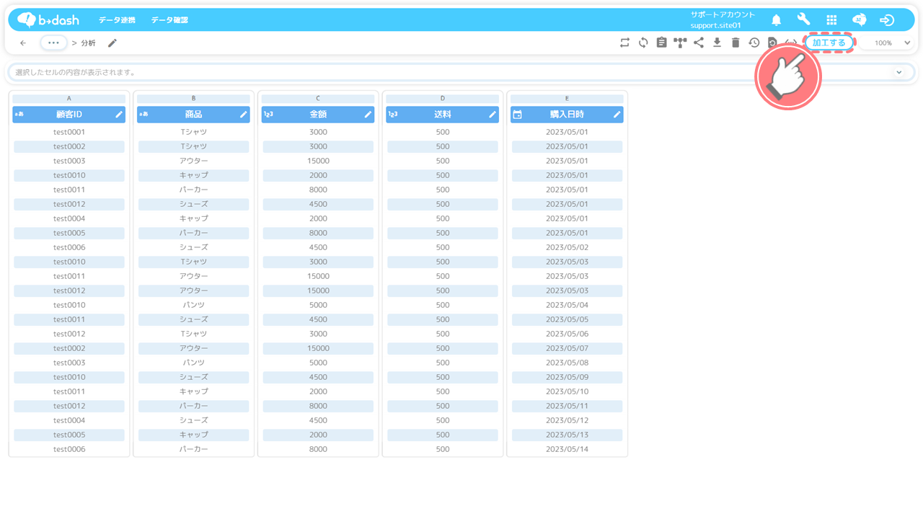Select column letter C header
This screenshot has width=923, height=519.
tap(318, 98)
